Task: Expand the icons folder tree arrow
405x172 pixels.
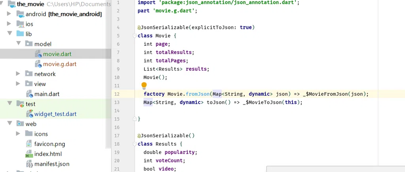Action: click(x=18, y=134)
